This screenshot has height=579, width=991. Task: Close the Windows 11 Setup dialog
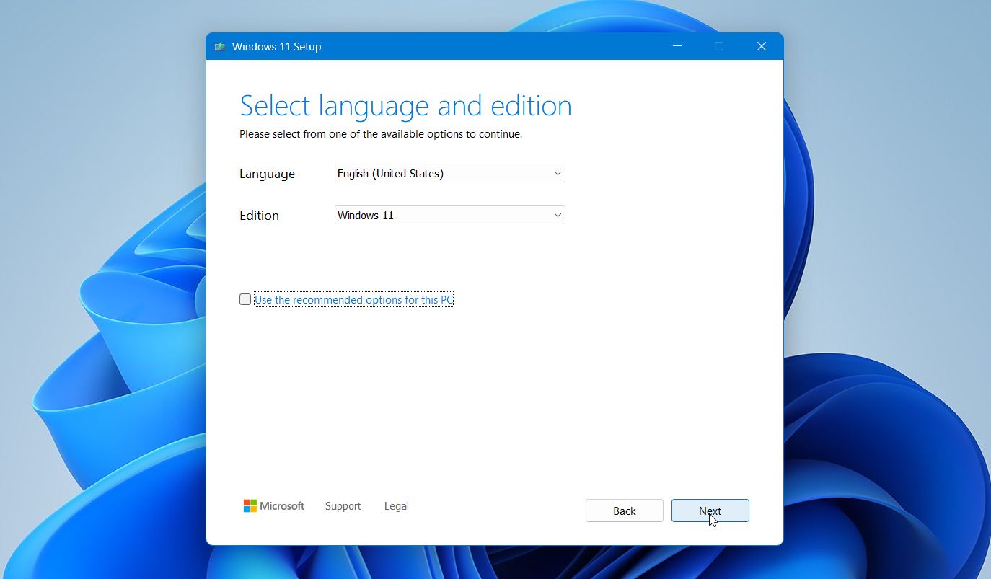(761, 46)
